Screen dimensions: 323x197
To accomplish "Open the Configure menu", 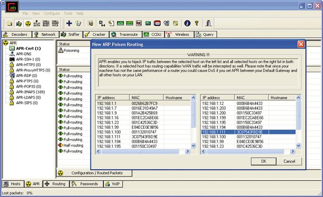I will pos(52,14).
